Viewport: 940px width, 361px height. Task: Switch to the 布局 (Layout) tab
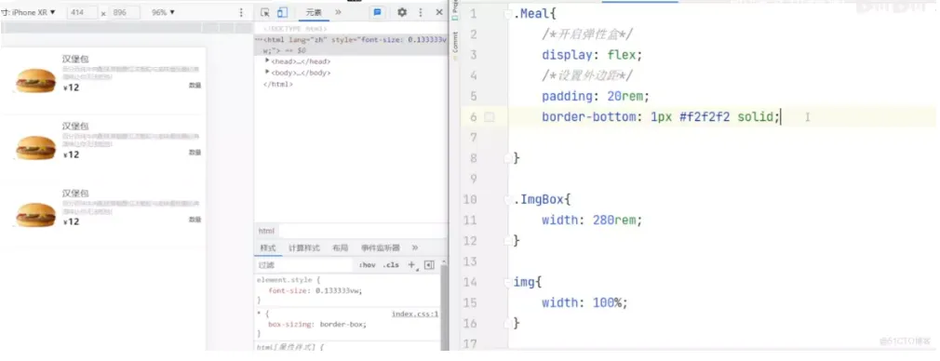tap(340, 247)
